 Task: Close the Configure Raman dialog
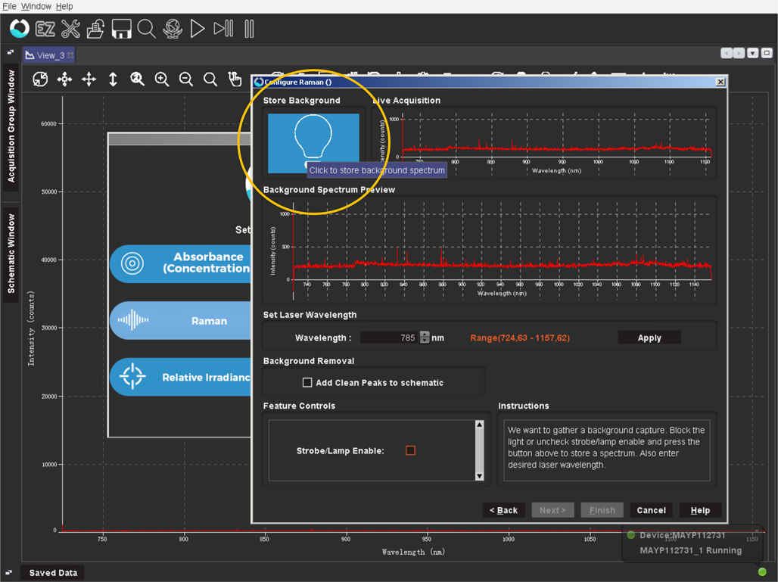pos(720,82)
